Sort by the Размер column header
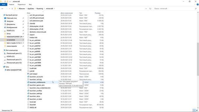199x112 pixels. click(97, 13)
